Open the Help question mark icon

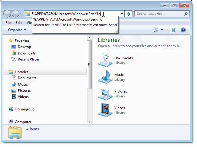pyautogui.click(x=183, y=30)
